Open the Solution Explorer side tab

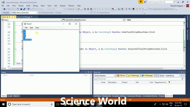188,22
